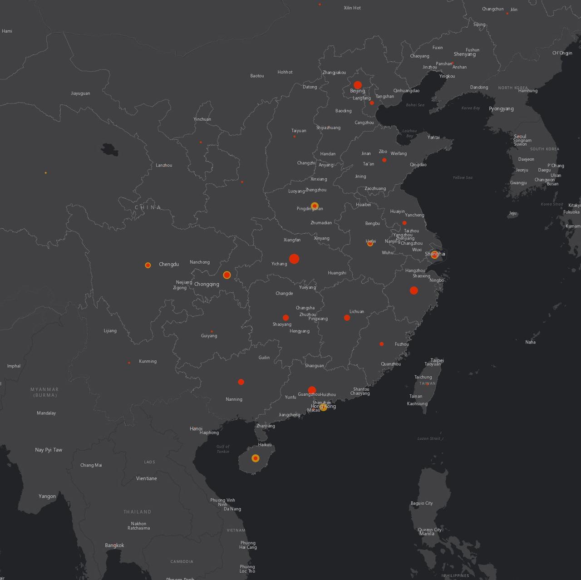Select the orange marker at Hong Kong

pos(324,407)
